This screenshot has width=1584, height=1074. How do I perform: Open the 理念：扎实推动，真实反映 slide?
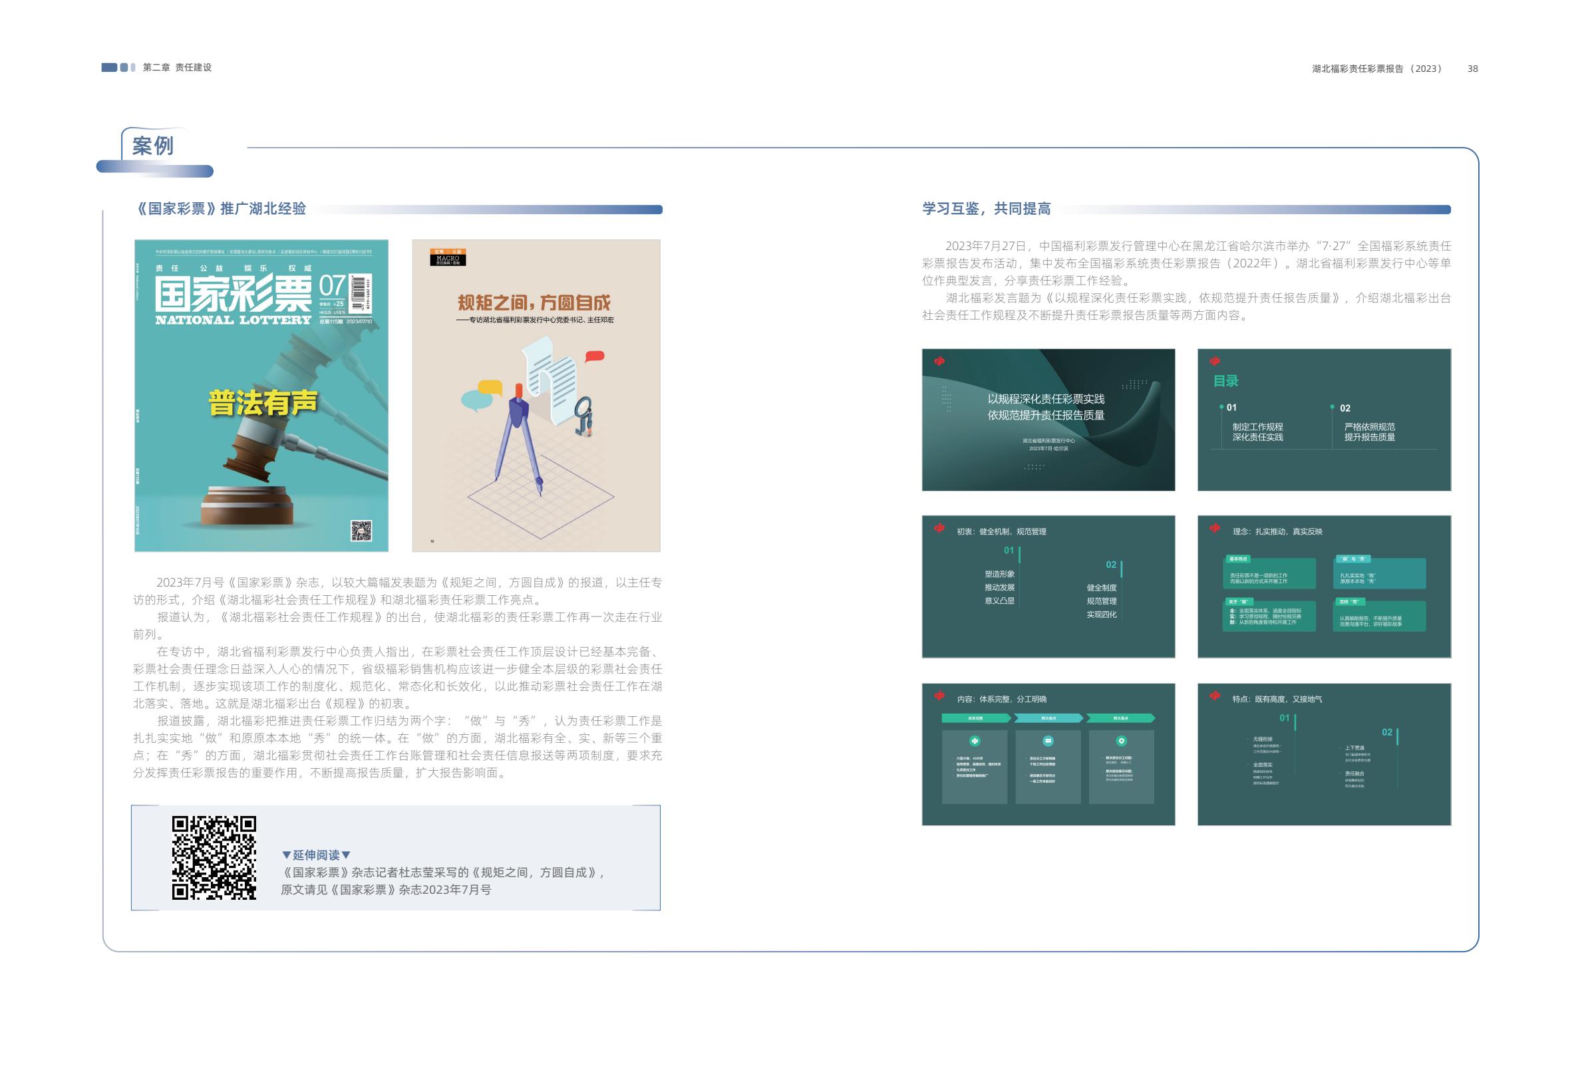(1324, 587)
